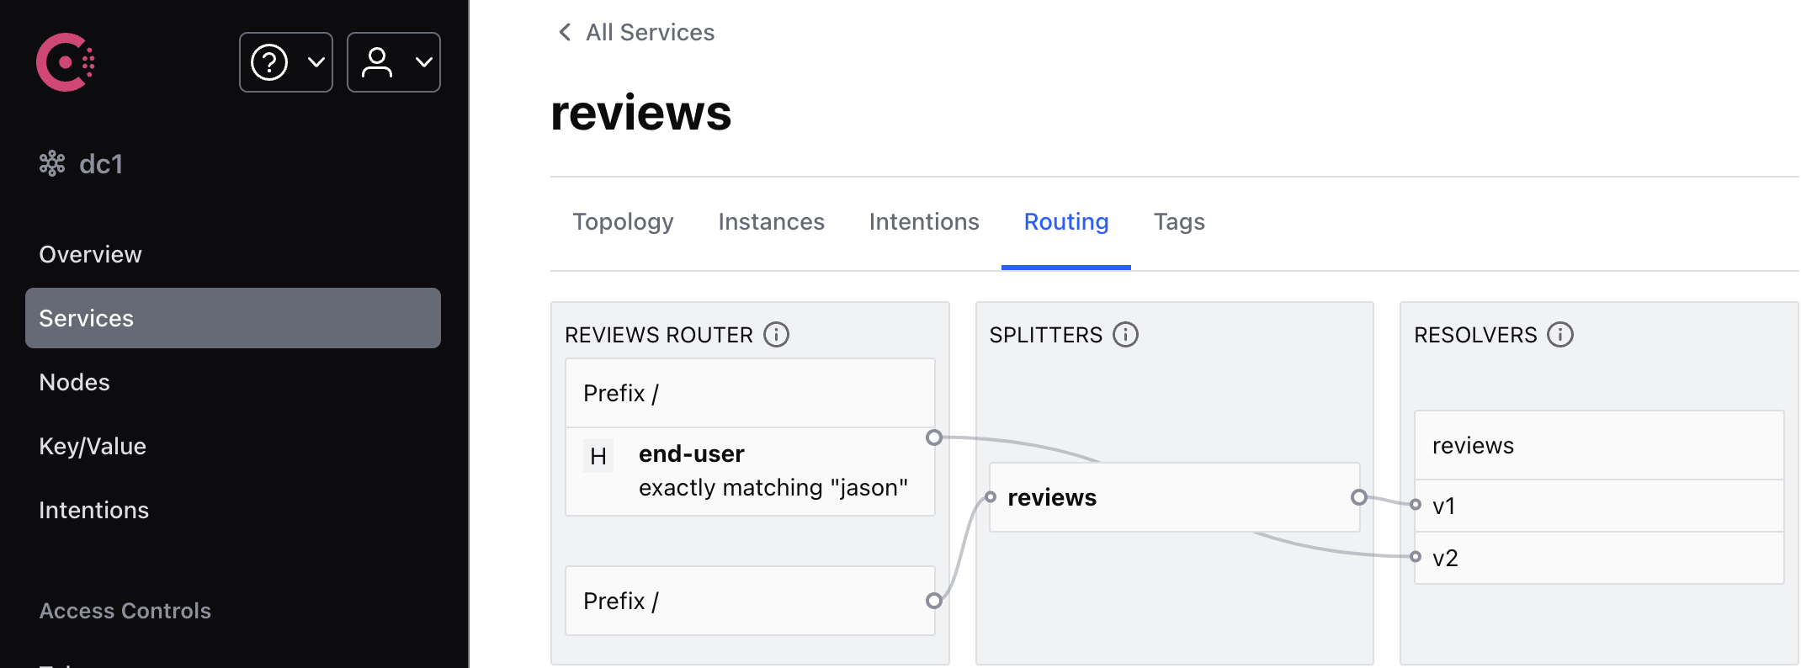Image resolution: width=1801 pixels, height=668 pixels.
Task: Click the end-user header route card
Action: pyautogui.click(x=750, y=471)
